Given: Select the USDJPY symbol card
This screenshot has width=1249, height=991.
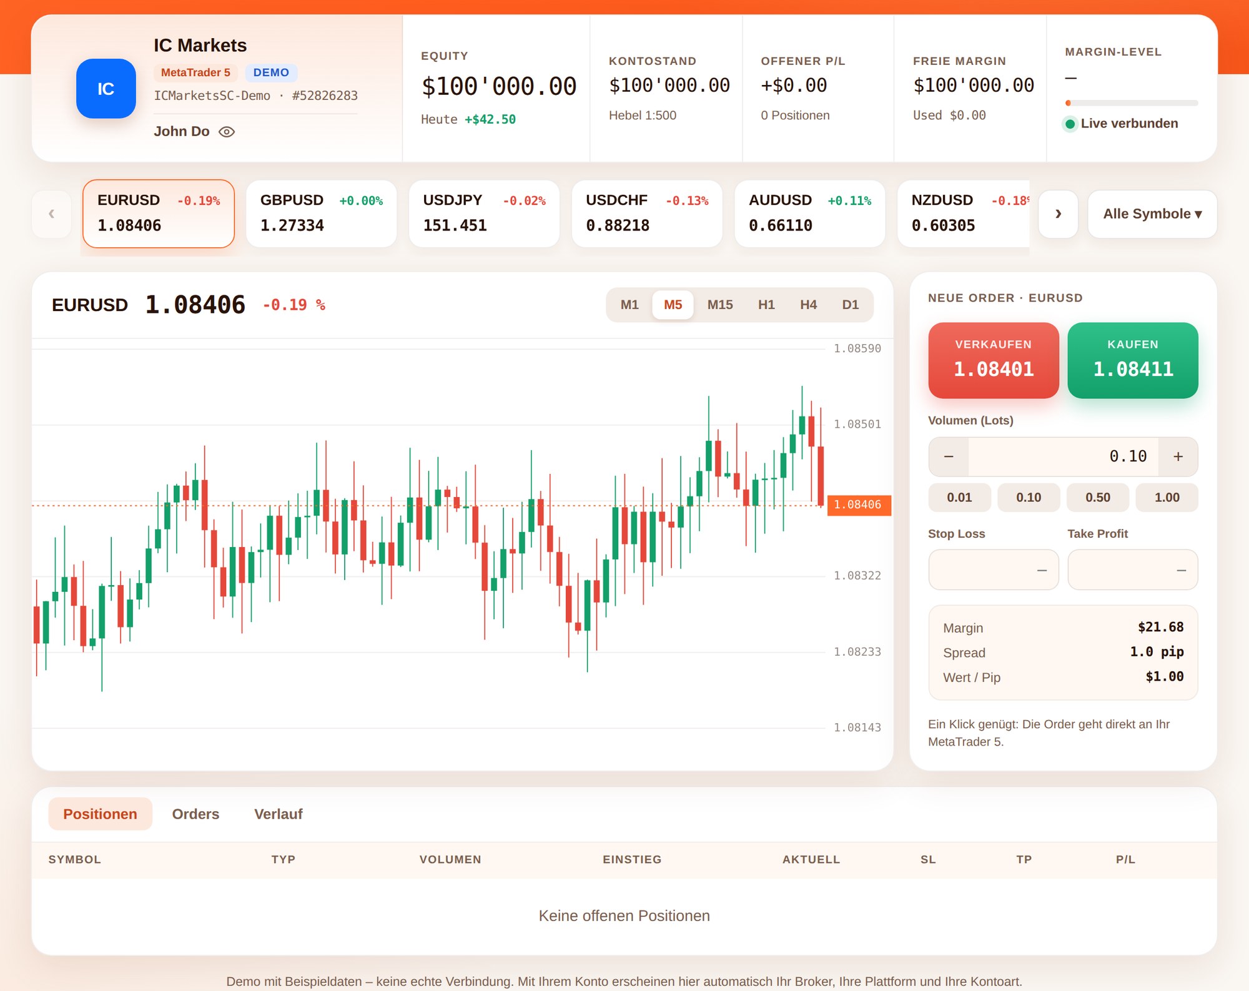Looking at the screenshot, I should [x=484, y=214].
